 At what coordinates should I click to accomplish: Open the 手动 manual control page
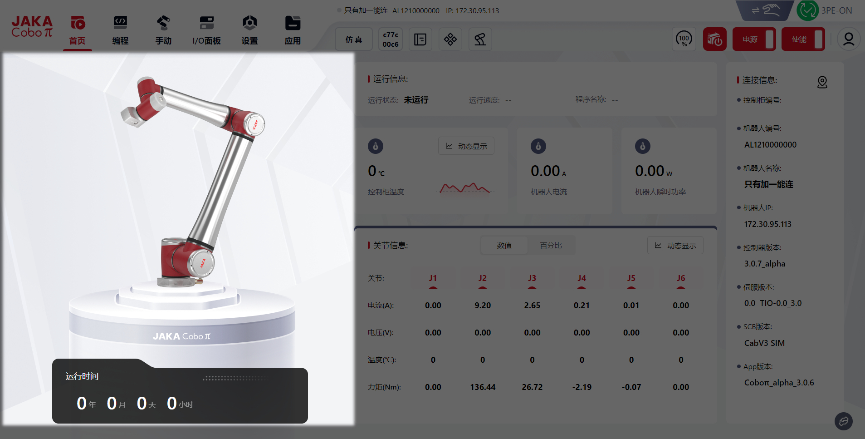click(x=163, y=30)
